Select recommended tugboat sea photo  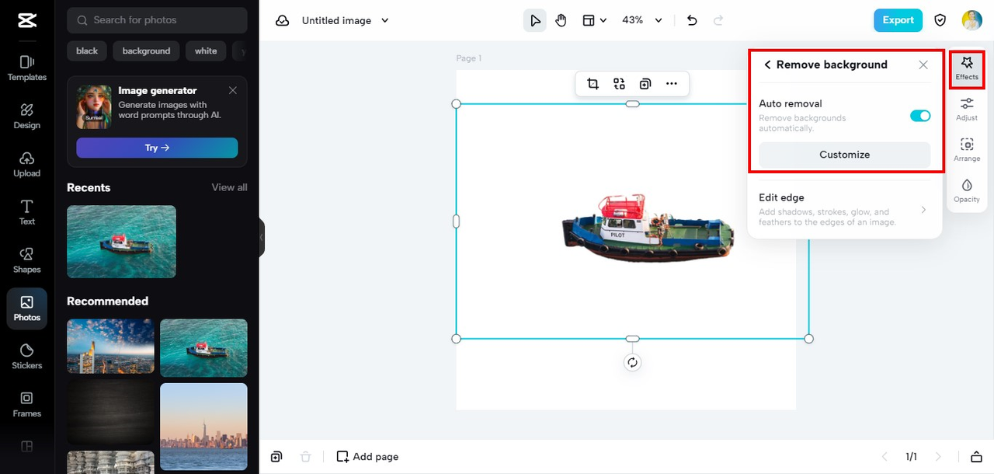click(x=203, y=348)
